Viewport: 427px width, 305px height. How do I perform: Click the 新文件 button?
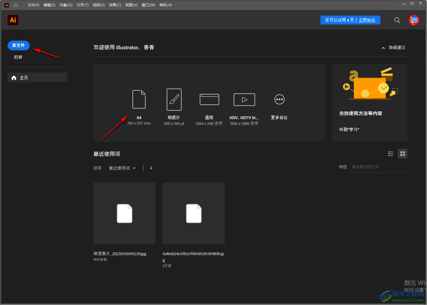coord(19,45)
